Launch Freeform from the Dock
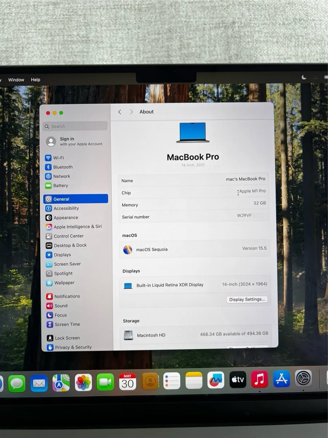This screenshot has width=328, height=438. coord(216,380)
